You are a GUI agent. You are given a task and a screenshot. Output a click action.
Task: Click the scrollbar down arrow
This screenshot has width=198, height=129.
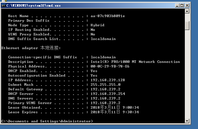(187, 121)
